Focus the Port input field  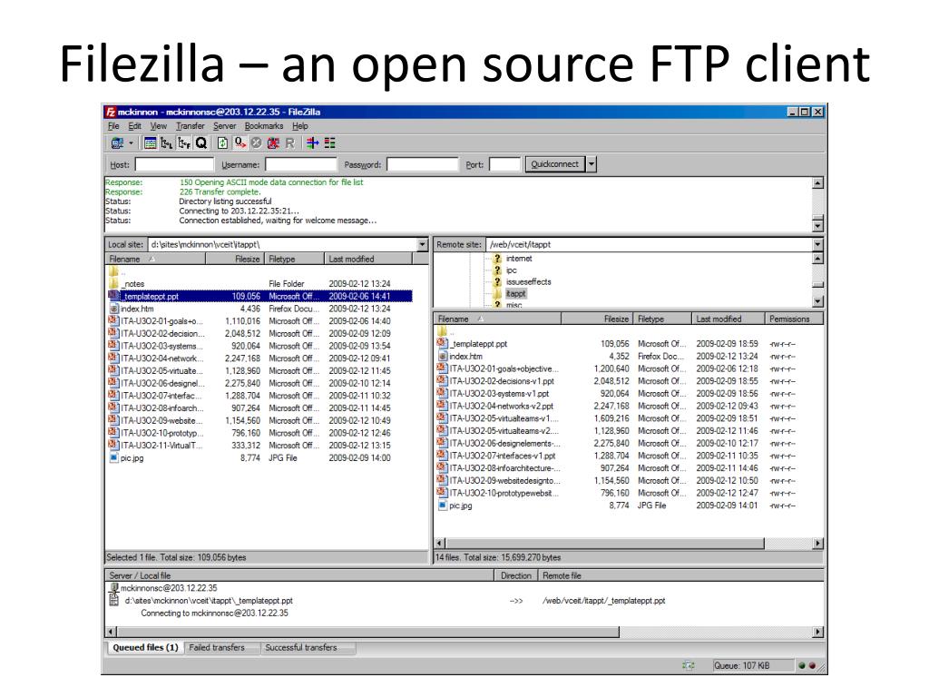click(x=504, y=164)
